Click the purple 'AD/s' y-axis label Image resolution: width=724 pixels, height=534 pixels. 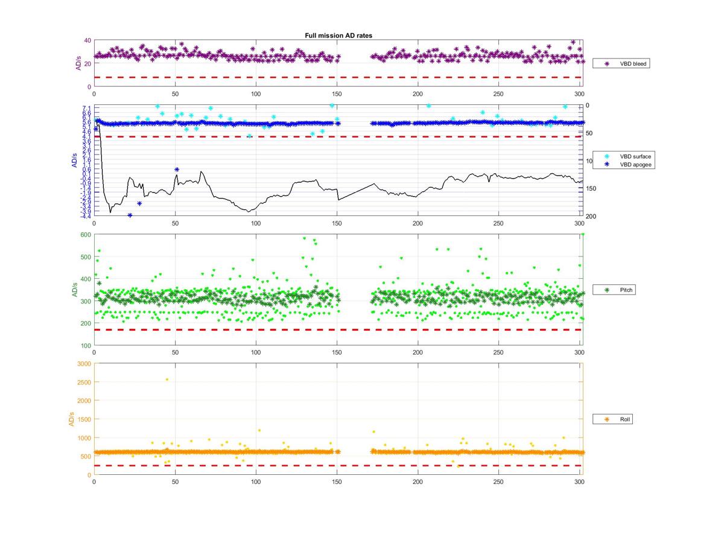click(x=77, y=63)
